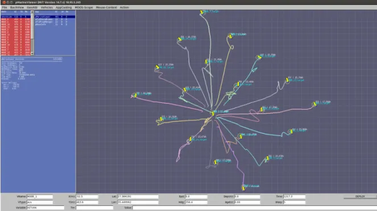Click the empty Tm field
The width and height of the screenshot is (377, 211).
point(94,208)
